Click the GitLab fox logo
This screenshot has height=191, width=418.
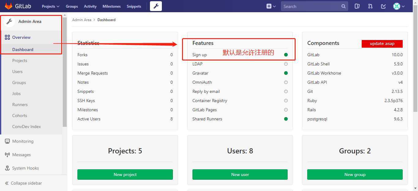[x=8, y=6]
